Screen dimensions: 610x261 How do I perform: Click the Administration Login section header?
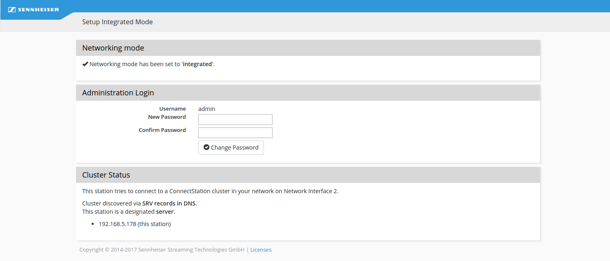(x=118, y=93)
